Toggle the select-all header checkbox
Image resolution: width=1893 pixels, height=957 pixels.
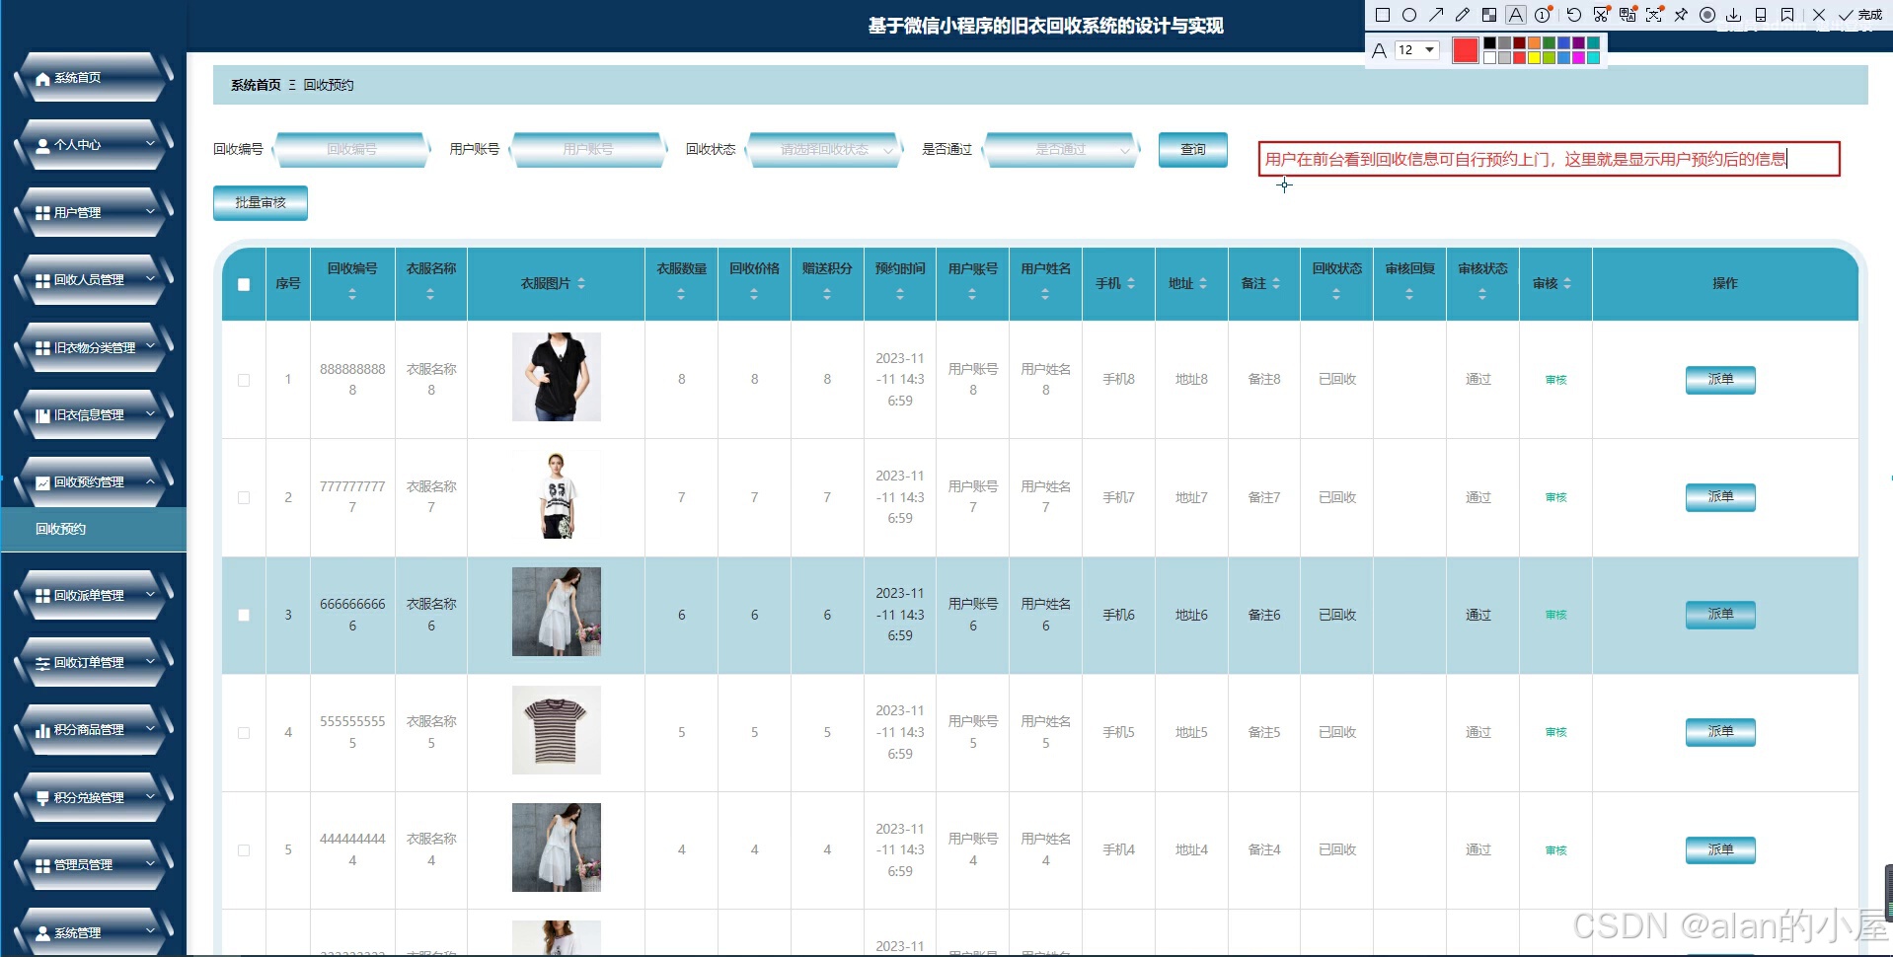coord(244,285)
